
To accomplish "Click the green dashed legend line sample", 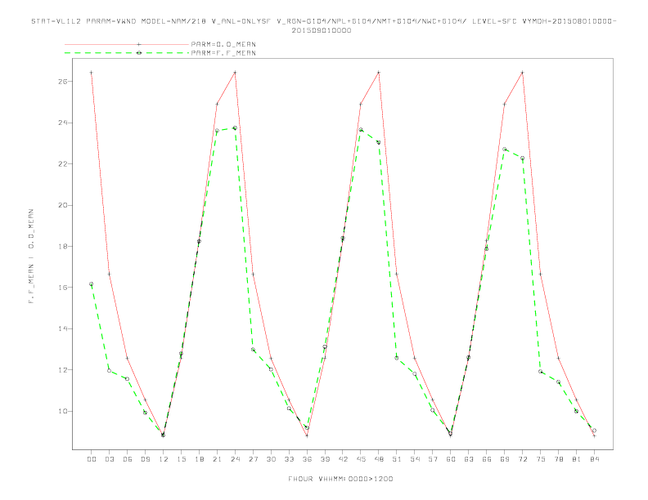I will [127, 53].
